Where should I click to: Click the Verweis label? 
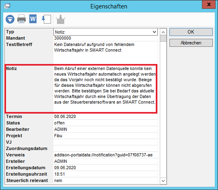coord(15,155)
